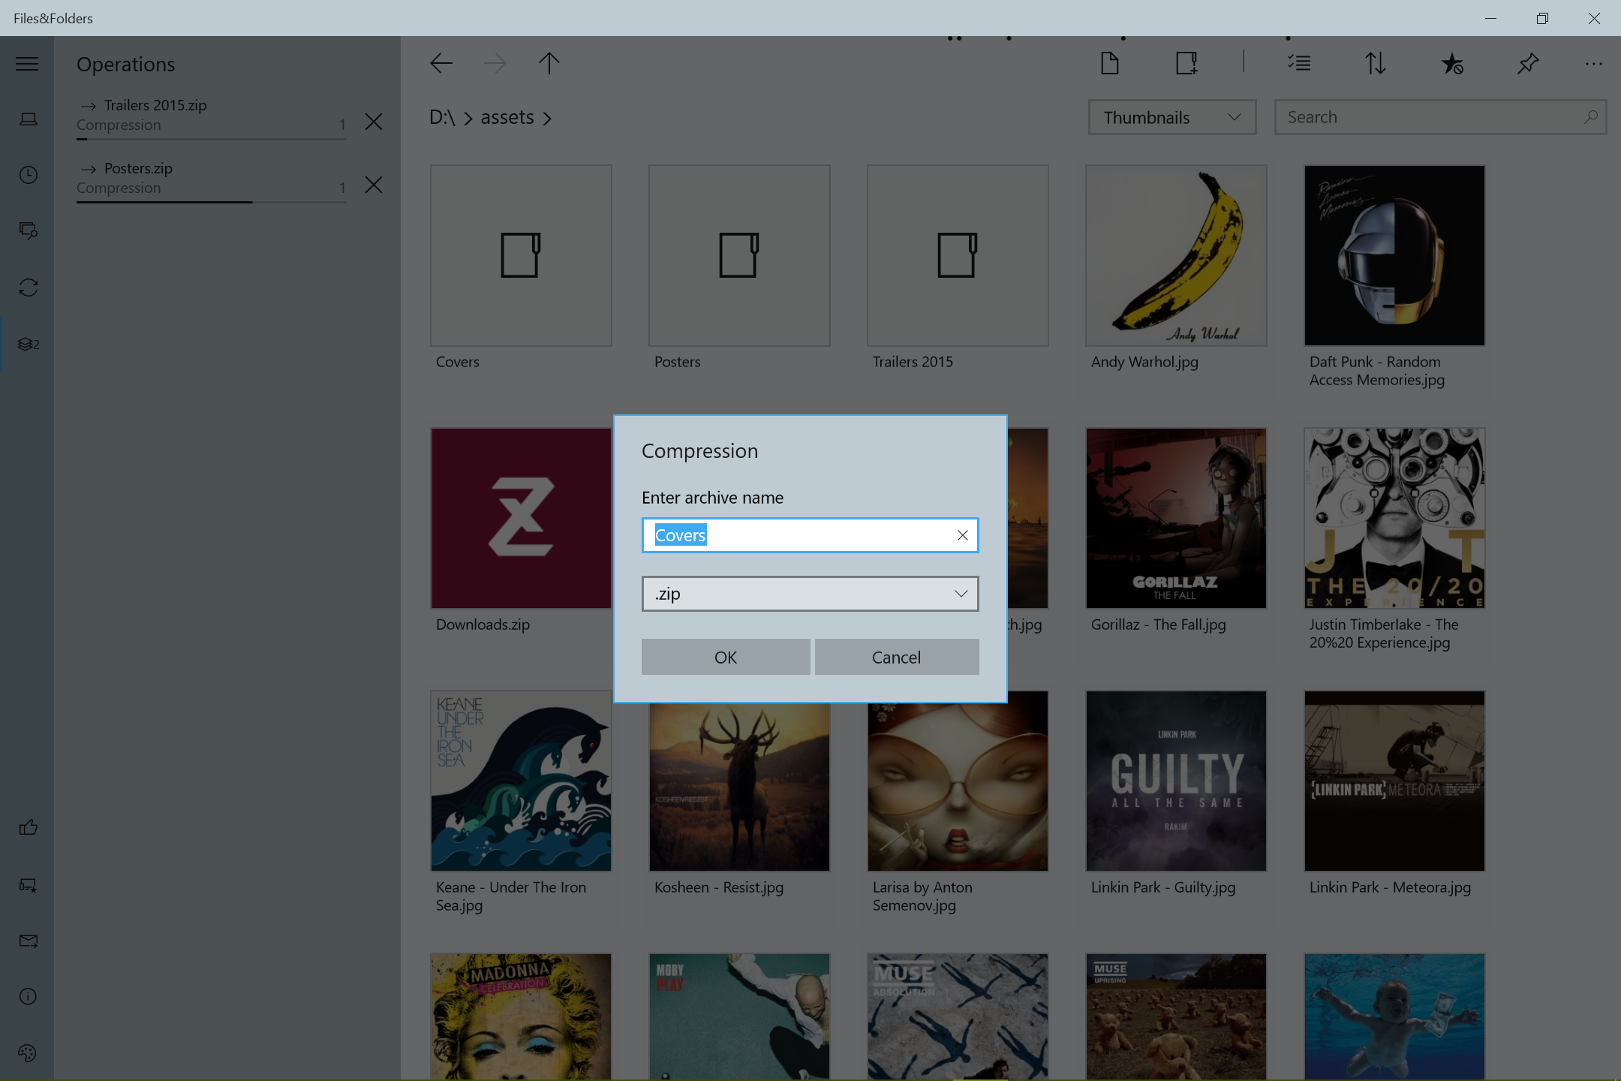Viewport: 1621px width, 1081px height.
Task: Select Larisa by Anton Semenov.jpg thumbnail
Action: (x=958, y=787)
